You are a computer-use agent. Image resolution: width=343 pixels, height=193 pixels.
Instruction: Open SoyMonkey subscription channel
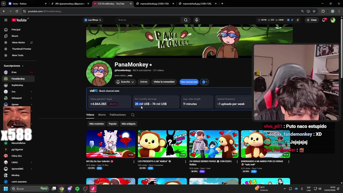point(18,85)
